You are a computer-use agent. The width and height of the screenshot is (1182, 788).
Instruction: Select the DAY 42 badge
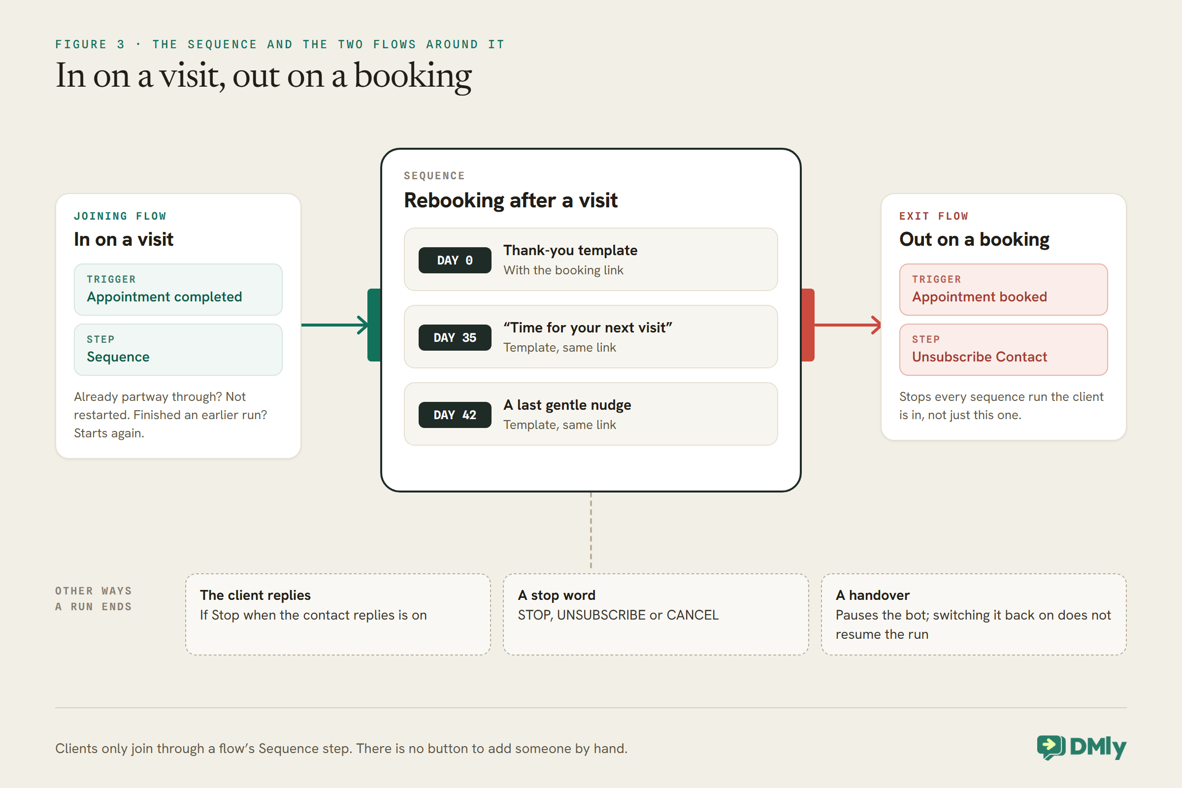coord(455,415)
